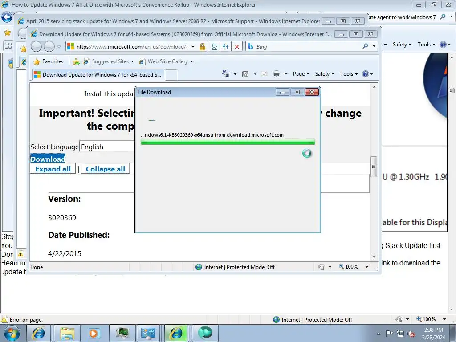Click the muted volume icon in system tray
Screen dimensions: 456x342
pyautogui.click(x=411, y=334)
